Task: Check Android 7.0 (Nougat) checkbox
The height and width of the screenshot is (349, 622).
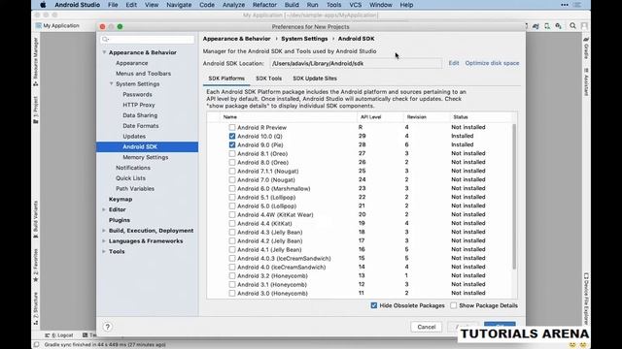Action: [232, 179]
